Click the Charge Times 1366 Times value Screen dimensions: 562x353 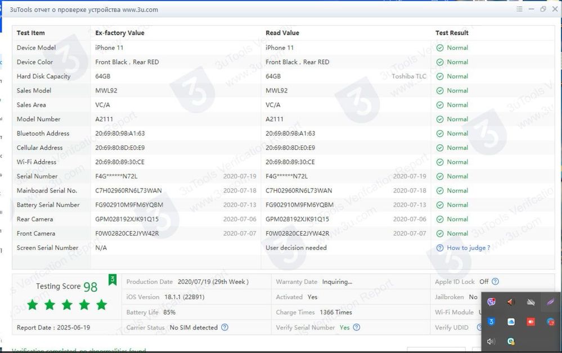point(336,312)
